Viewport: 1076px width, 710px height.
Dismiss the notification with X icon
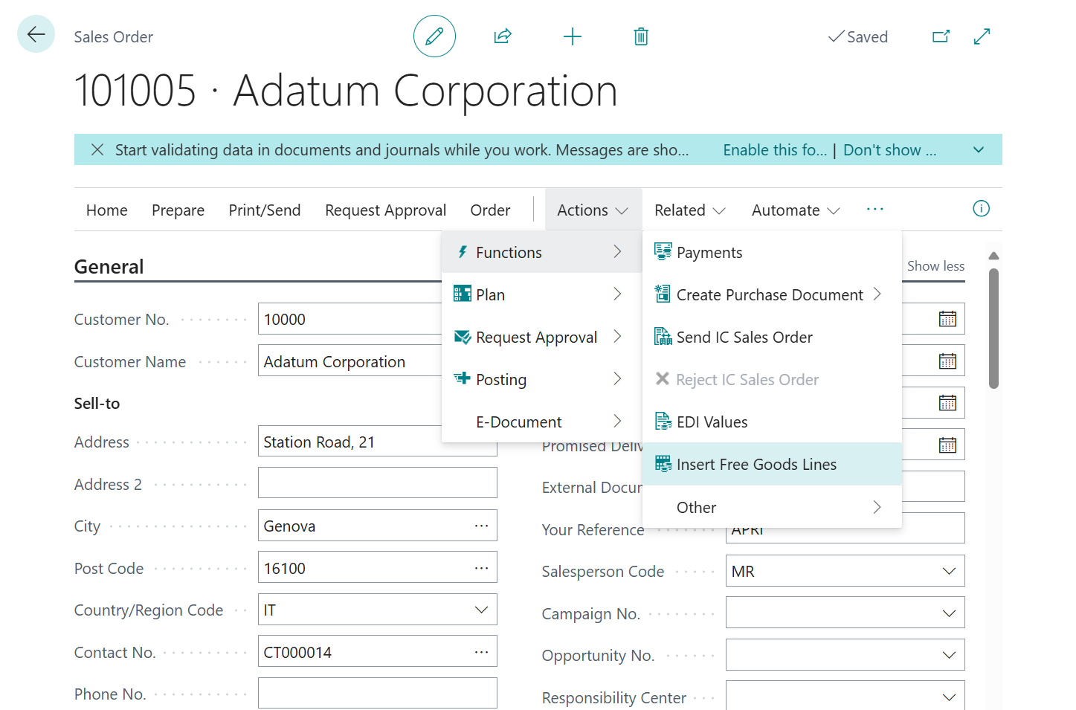click(97, 149)
